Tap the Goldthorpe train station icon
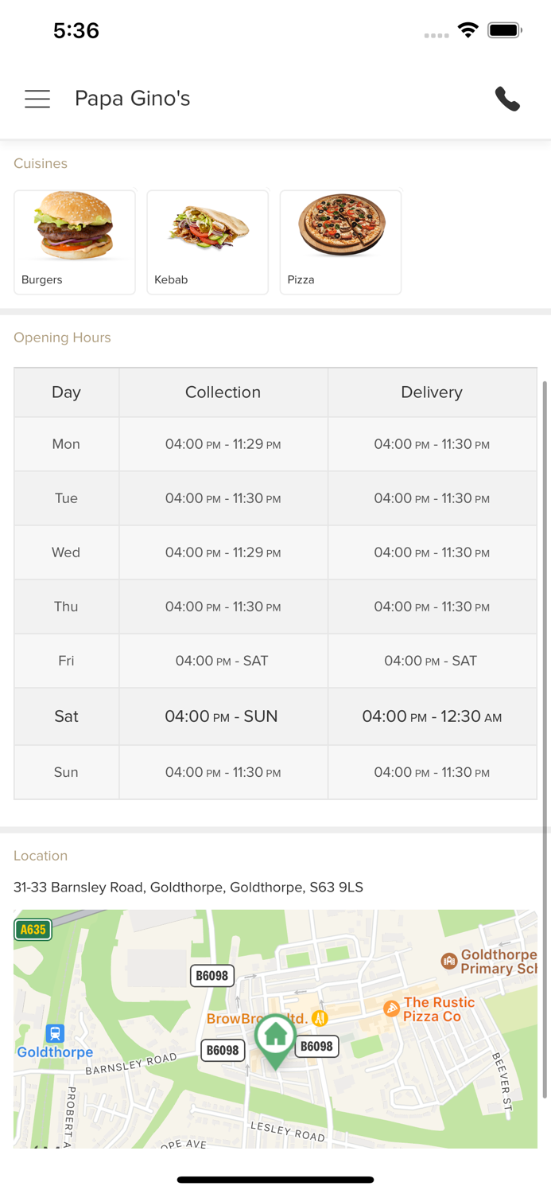Viewport: 551px width, 1194px height. click(x=55, y=1033)
